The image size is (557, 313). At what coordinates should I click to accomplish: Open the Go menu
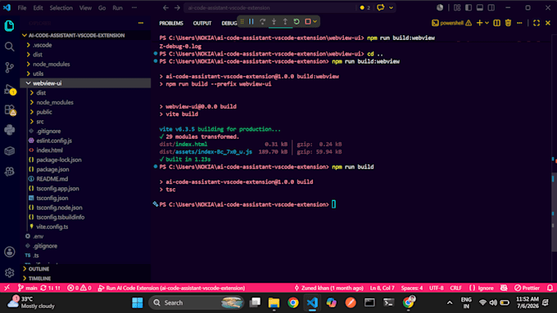[102, 8]
